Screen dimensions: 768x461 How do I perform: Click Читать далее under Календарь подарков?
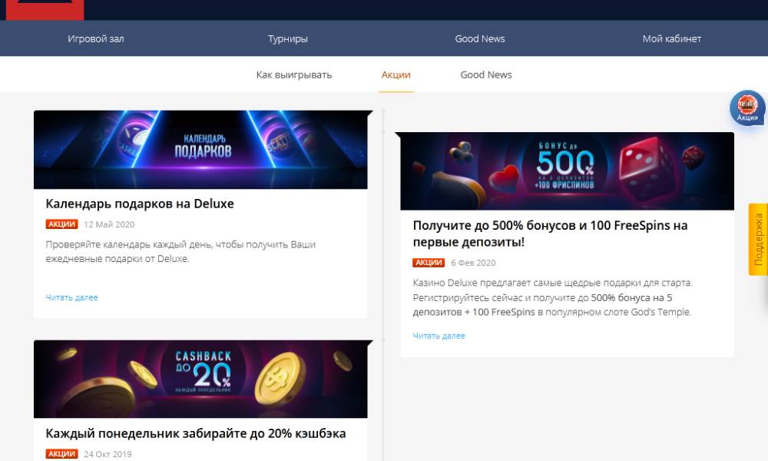coord(71,297)
